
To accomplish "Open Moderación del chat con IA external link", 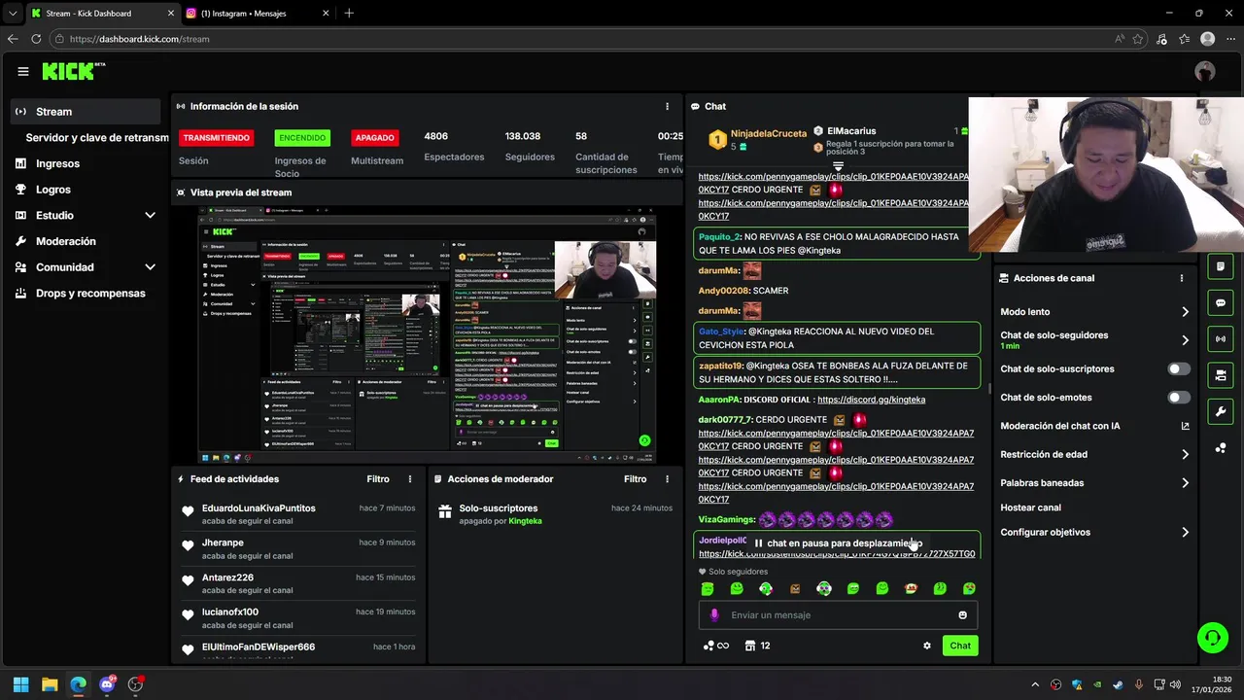I will click(x=1185, y=426).
